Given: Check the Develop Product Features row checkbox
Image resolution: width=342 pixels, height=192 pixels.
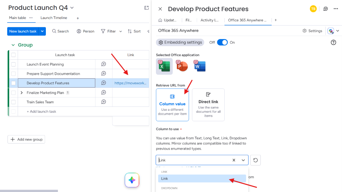Looking at the screenshot, I should [x=13, y=83].
